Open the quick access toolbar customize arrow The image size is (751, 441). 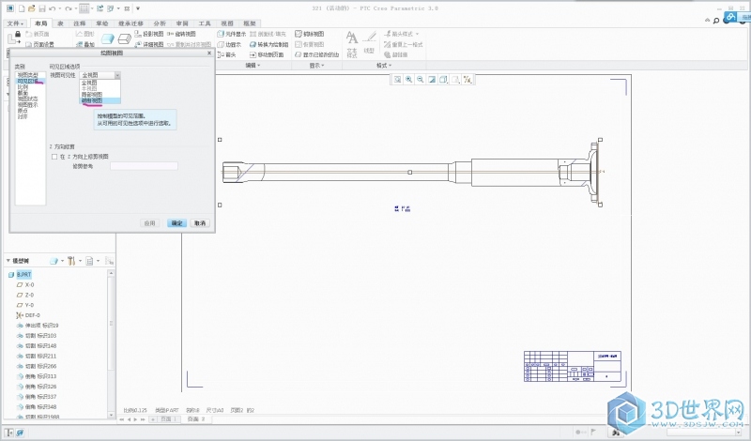(138, 8)
